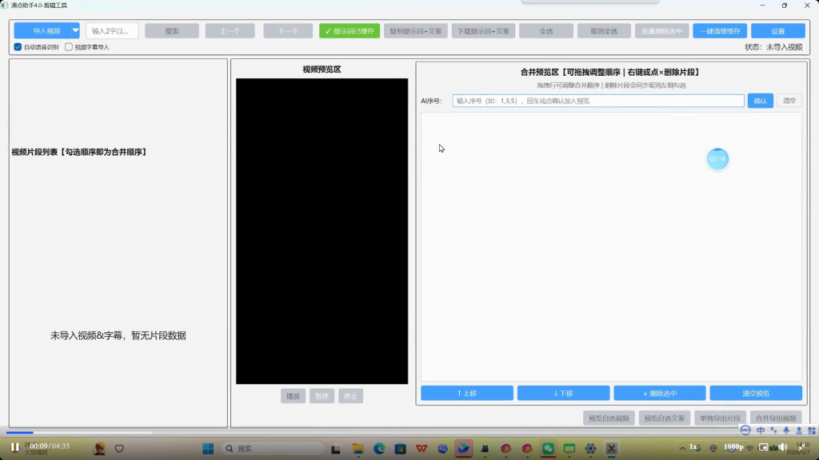Pause the video with the pause icon
This screenshot has width=819, height=460.
14,447
